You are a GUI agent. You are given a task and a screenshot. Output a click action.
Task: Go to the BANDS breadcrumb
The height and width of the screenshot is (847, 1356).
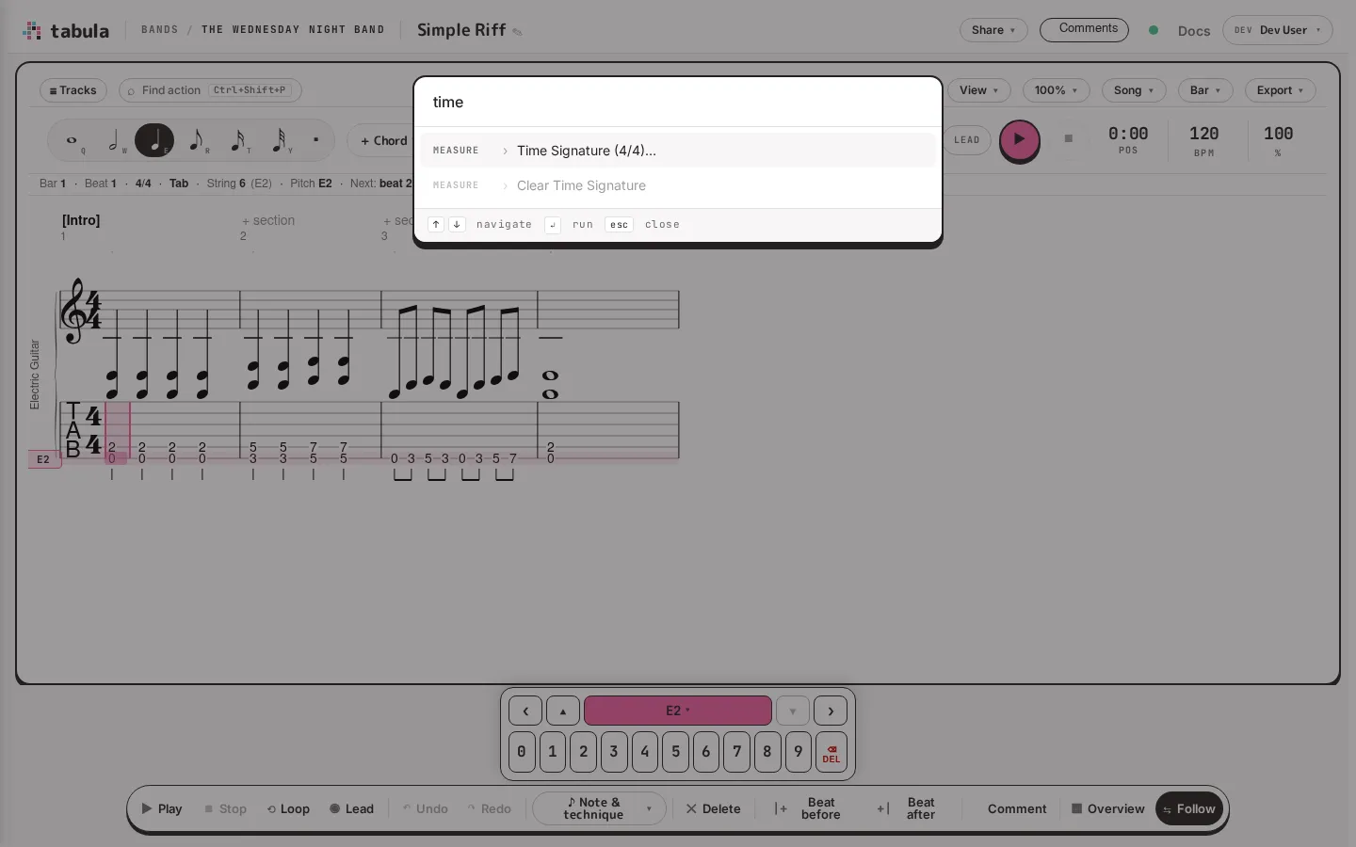click(159, 30)
